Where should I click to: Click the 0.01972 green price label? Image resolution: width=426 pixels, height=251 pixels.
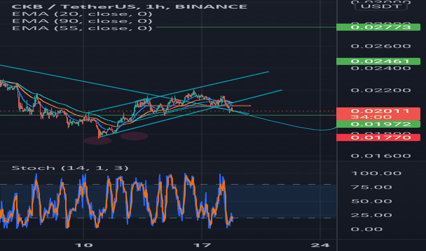378,124
